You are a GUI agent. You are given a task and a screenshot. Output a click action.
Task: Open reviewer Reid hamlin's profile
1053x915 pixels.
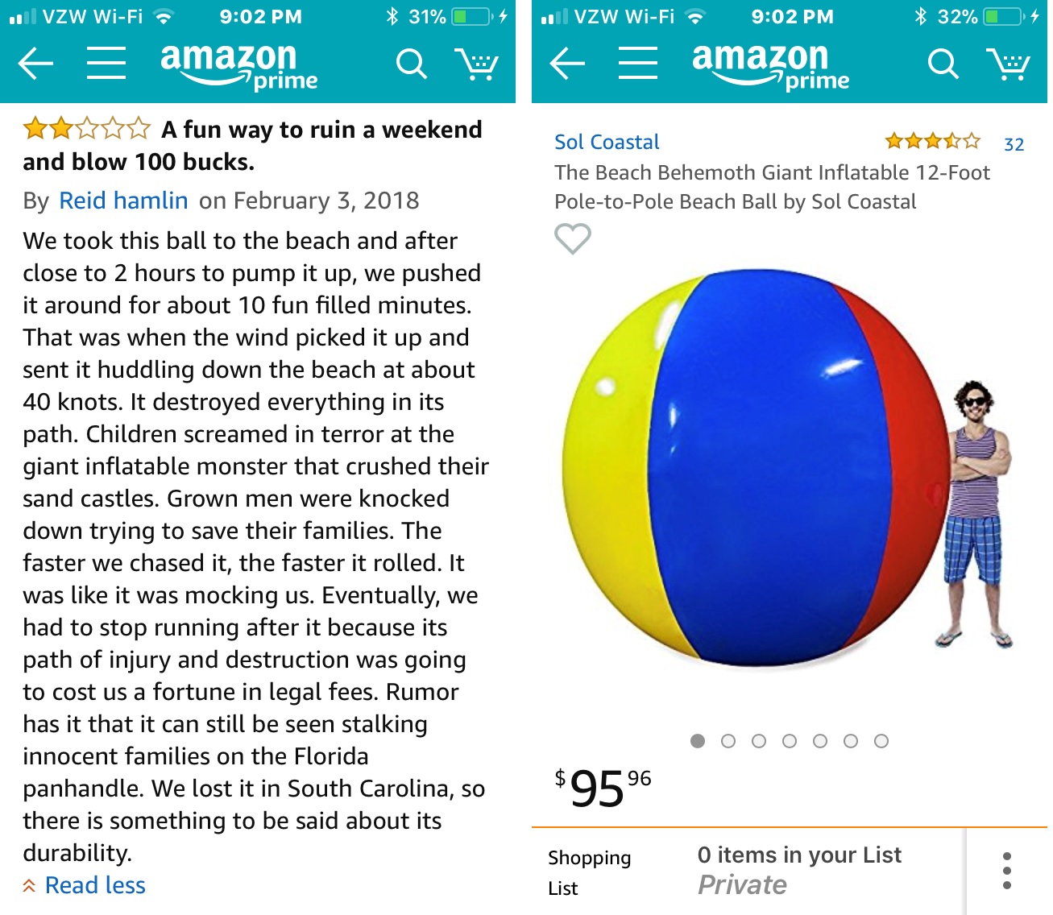(x=123, y=201)
